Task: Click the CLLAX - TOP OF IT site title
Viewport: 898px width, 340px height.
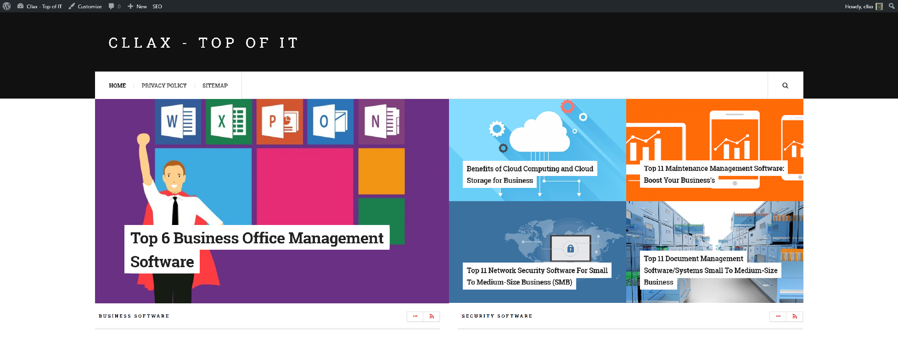Action: [x=203, y=43]
